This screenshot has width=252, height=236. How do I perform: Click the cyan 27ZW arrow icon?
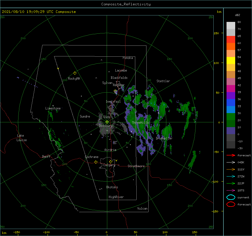pos(231,177)
